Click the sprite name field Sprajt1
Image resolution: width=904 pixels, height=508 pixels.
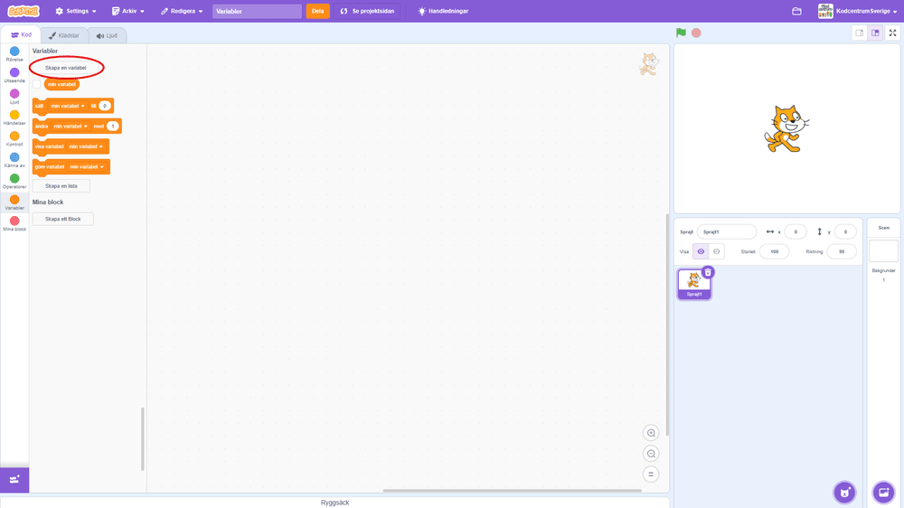point(727,231)
